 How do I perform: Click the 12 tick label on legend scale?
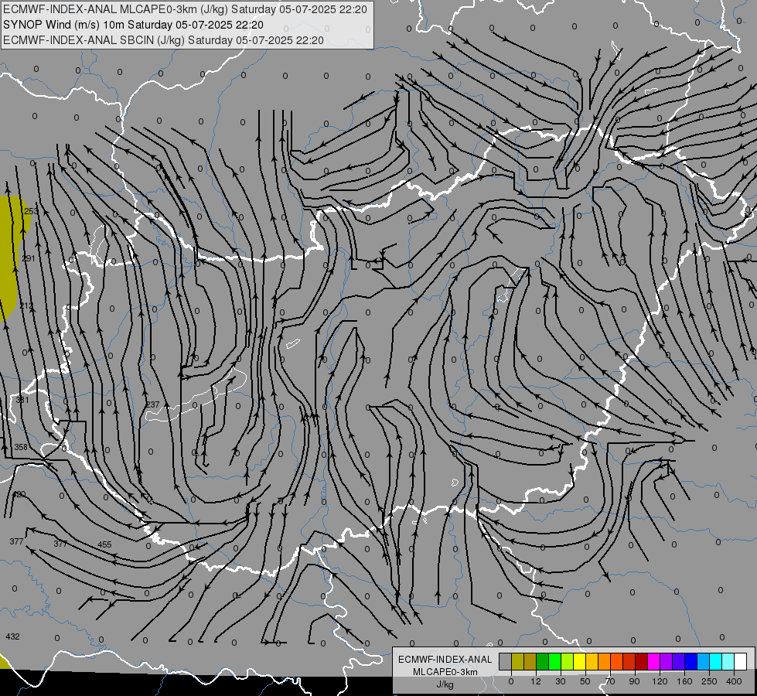pyautogui.click(x=536, y=681)
